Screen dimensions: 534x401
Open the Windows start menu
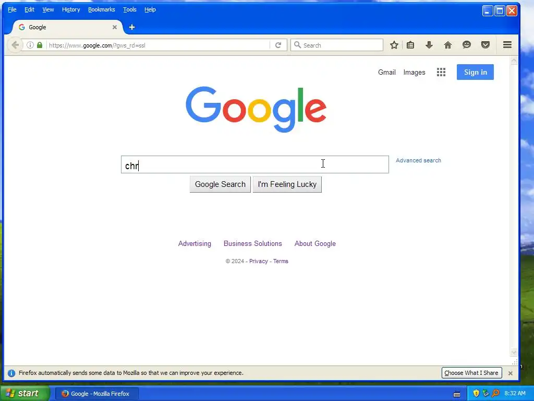tap(25, 393)
